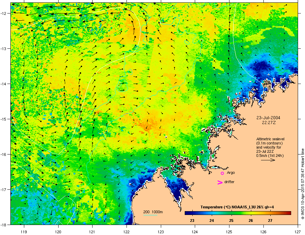Viewport: 305px width, 235px height.
Task: Click the 0.5m/s velocity scale arrow
Action: 268,160
